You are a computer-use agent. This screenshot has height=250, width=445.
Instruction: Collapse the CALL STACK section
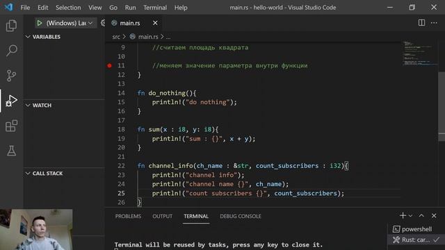[44, 173]
